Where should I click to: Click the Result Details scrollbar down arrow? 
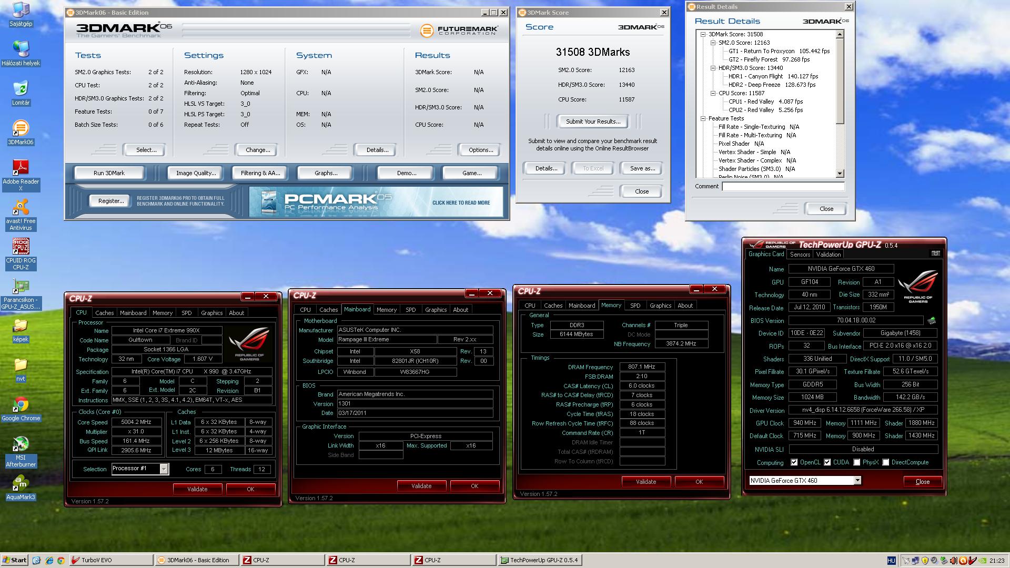pyautogui.click(x=840, y=173)
